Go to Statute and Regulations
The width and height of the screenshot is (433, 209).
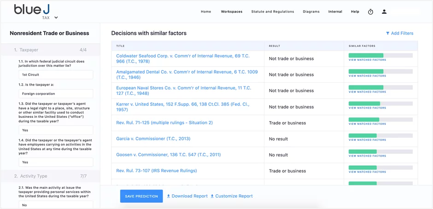pos(272,12)
